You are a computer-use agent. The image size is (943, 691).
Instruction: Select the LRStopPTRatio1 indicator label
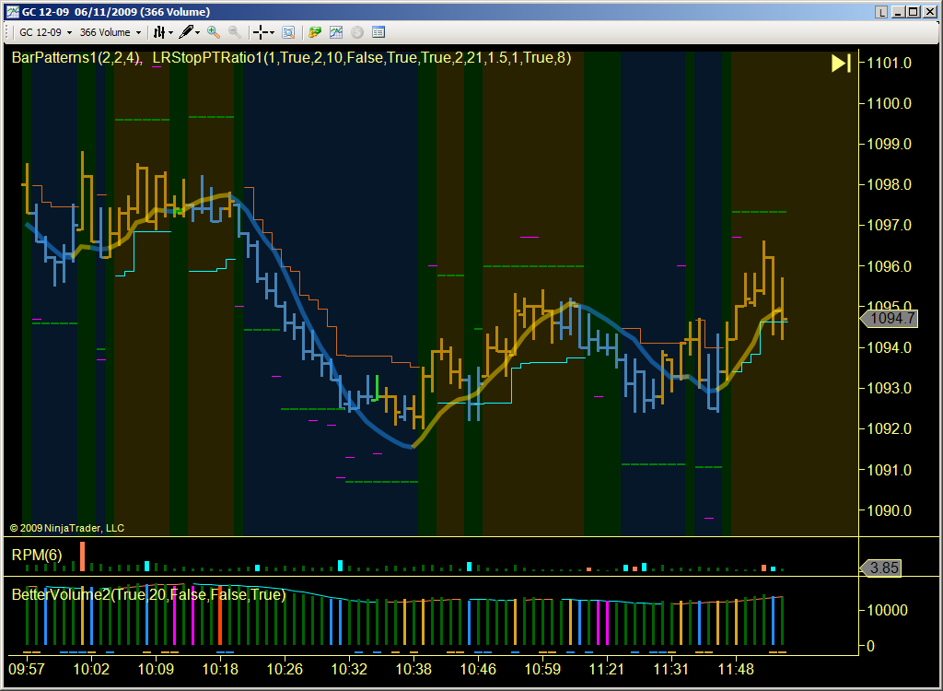tap(361, 58)
